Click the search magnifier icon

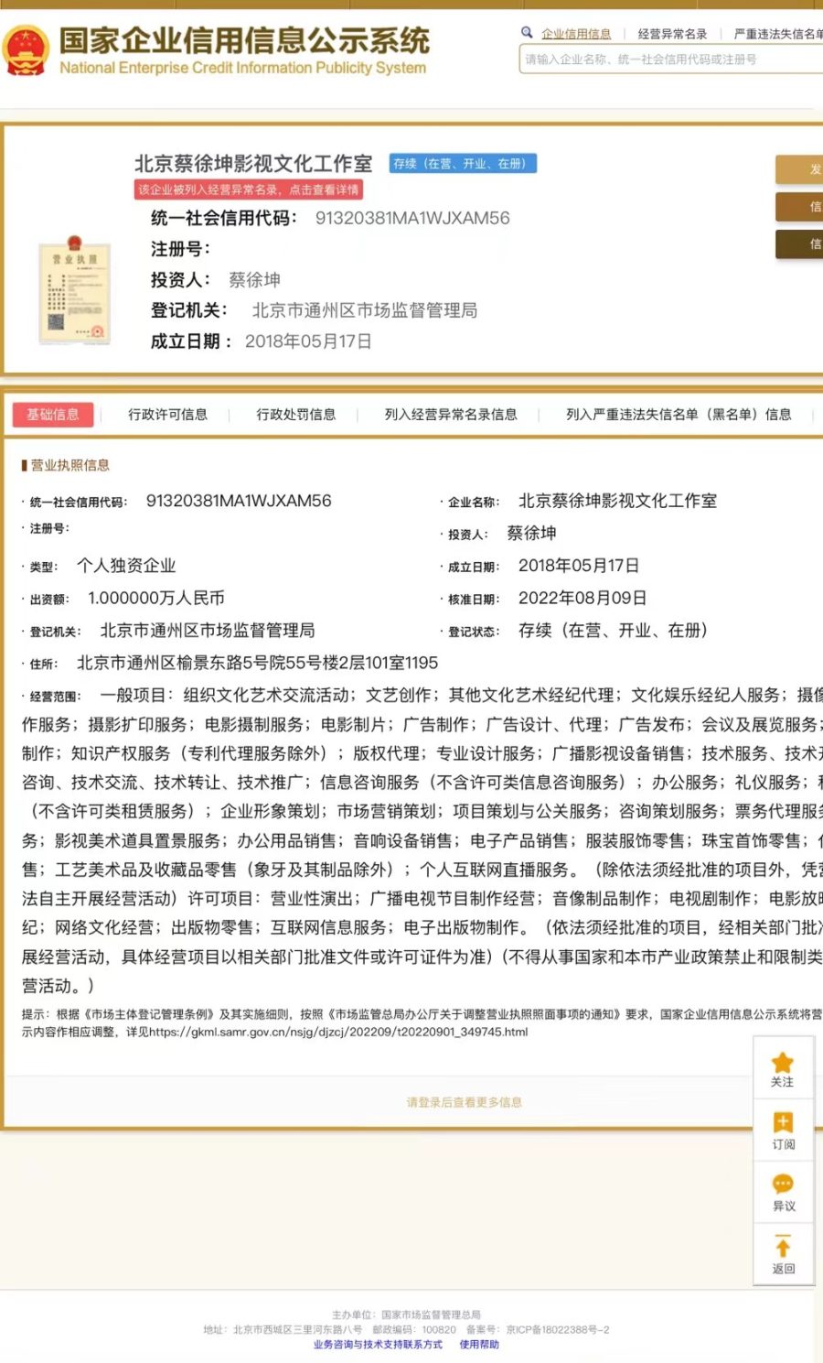point(527,33)
